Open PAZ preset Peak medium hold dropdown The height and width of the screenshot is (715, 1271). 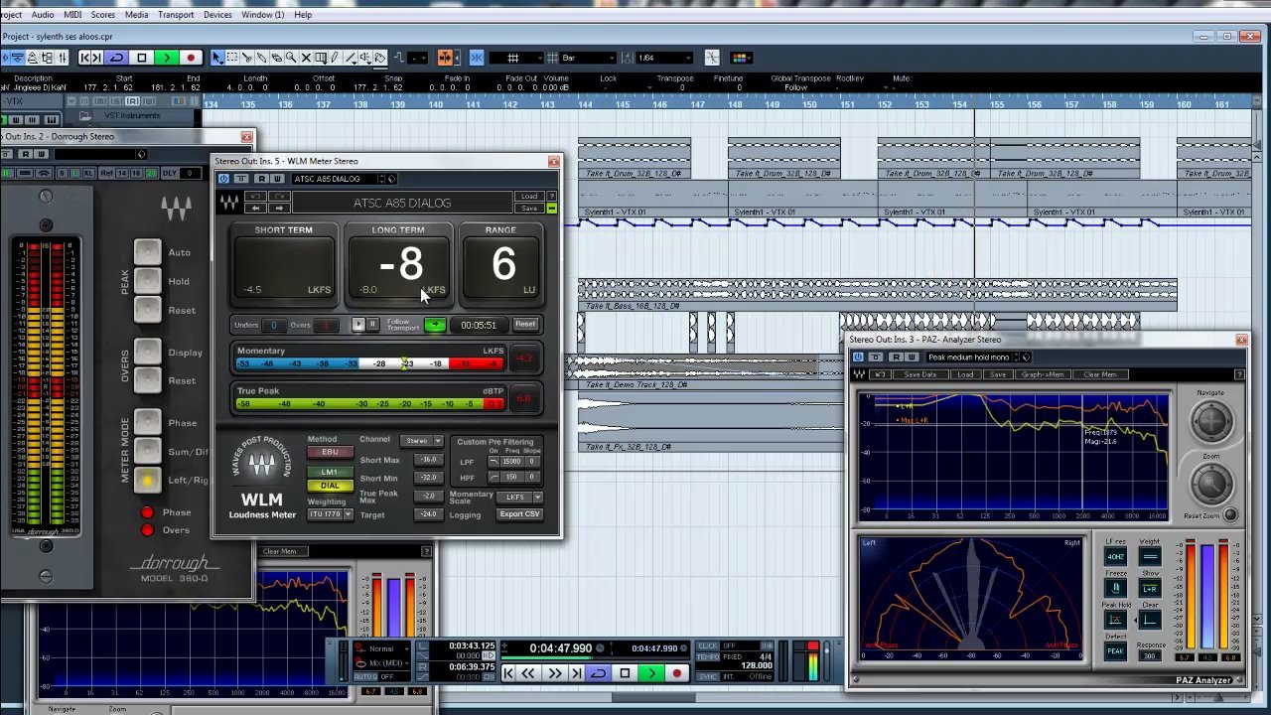coord(968,357)
